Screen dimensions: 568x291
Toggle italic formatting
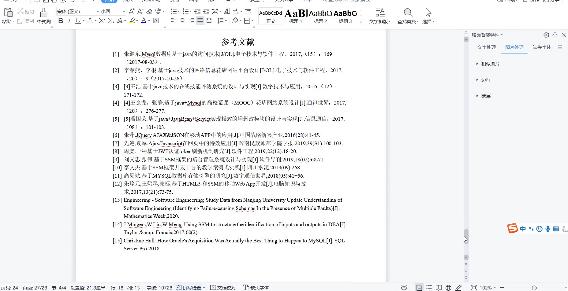[69, 21]
